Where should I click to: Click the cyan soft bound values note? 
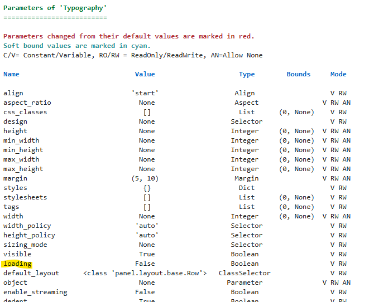(76, 46)
